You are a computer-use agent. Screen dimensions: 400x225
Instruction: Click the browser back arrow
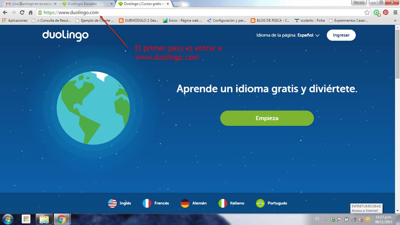(x=5, y=12)
